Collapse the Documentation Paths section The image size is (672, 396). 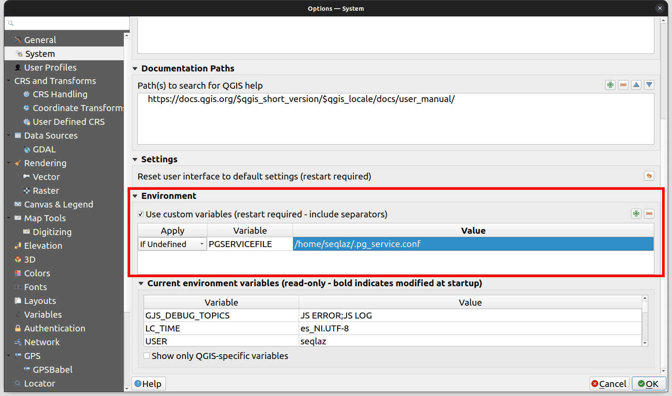pos(135,68)
